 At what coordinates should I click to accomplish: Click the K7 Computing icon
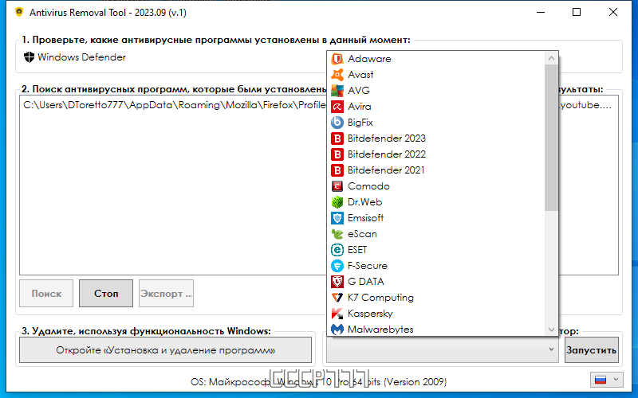point(337,298)
